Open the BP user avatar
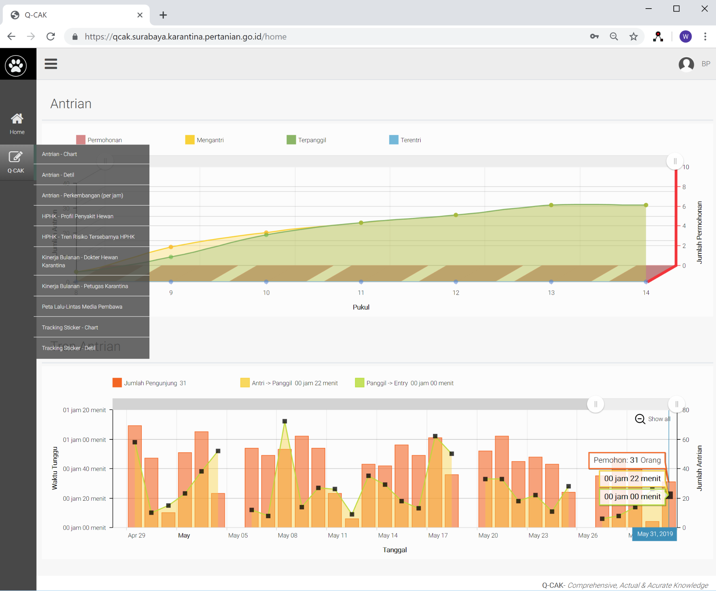 coord(686,65)
